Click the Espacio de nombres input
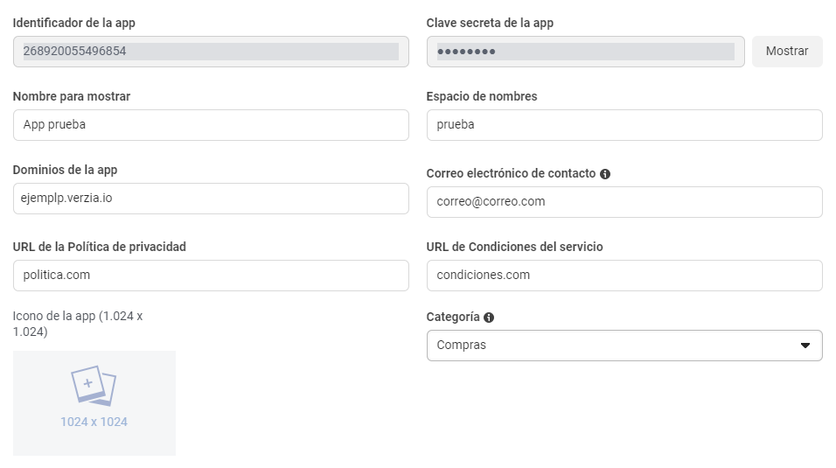836x468 pixels. point(624,125)
